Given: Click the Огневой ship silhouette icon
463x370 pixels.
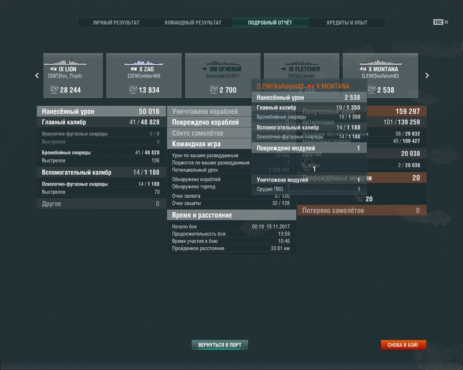Looking at the screenshot, I should click(223, 62).
